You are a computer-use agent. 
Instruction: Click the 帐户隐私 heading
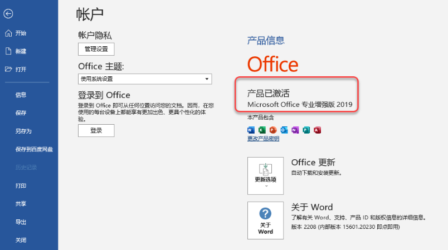point(95,36)
